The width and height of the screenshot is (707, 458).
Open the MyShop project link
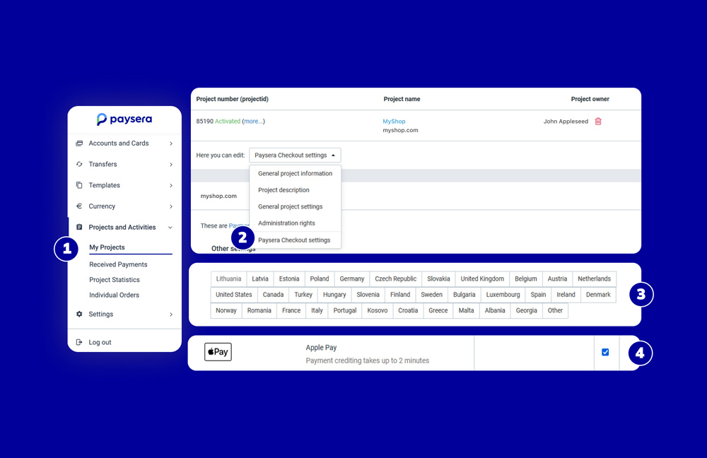[394, 122]
